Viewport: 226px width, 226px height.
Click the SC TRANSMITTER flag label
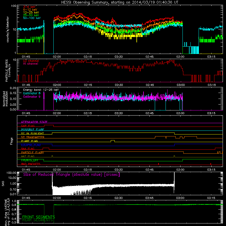[33, 137]
